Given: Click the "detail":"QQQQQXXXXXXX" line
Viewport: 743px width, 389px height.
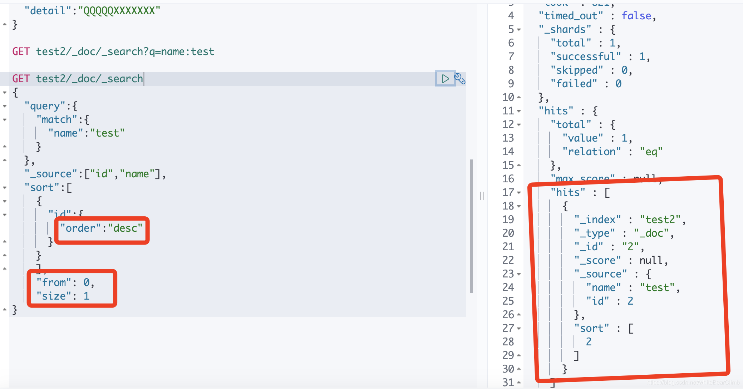Looking at the screenshot, I should pos(92,11).
